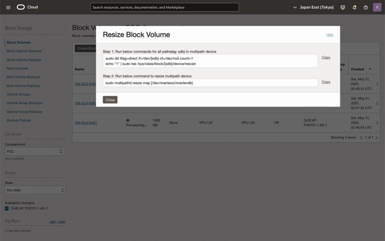Screen dimensions: 385x241
Task: Open Volume Groups
Action: click(18, 94)
